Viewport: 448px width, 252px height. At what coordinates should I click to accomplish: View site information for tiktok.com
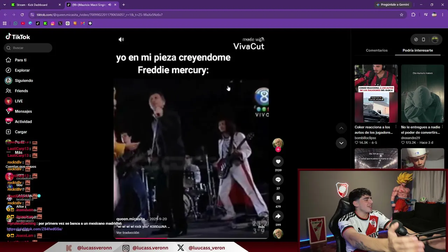tap(32, 15)
